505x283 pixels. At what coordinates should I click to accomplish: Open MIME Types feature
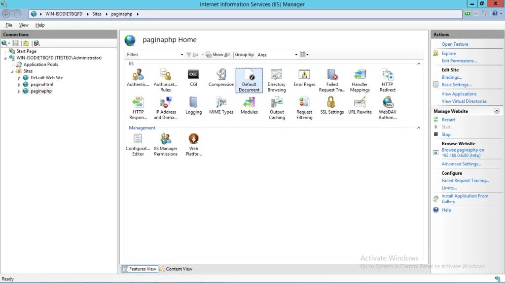(221, 105)
